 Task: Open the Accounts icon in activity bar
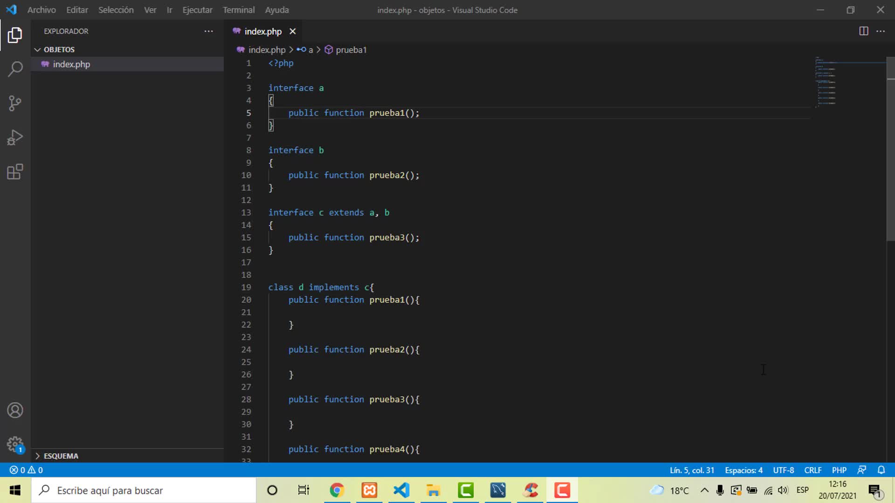[15, 410]
